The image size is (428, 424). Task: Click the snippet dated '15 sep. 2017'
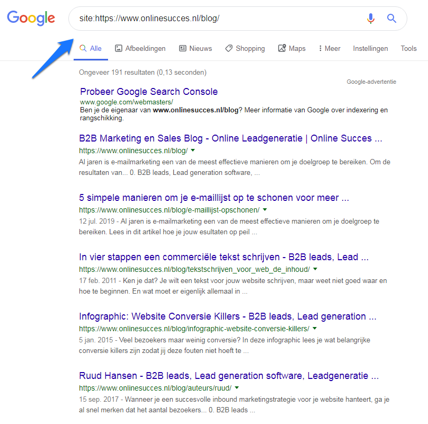click(234, 404)
